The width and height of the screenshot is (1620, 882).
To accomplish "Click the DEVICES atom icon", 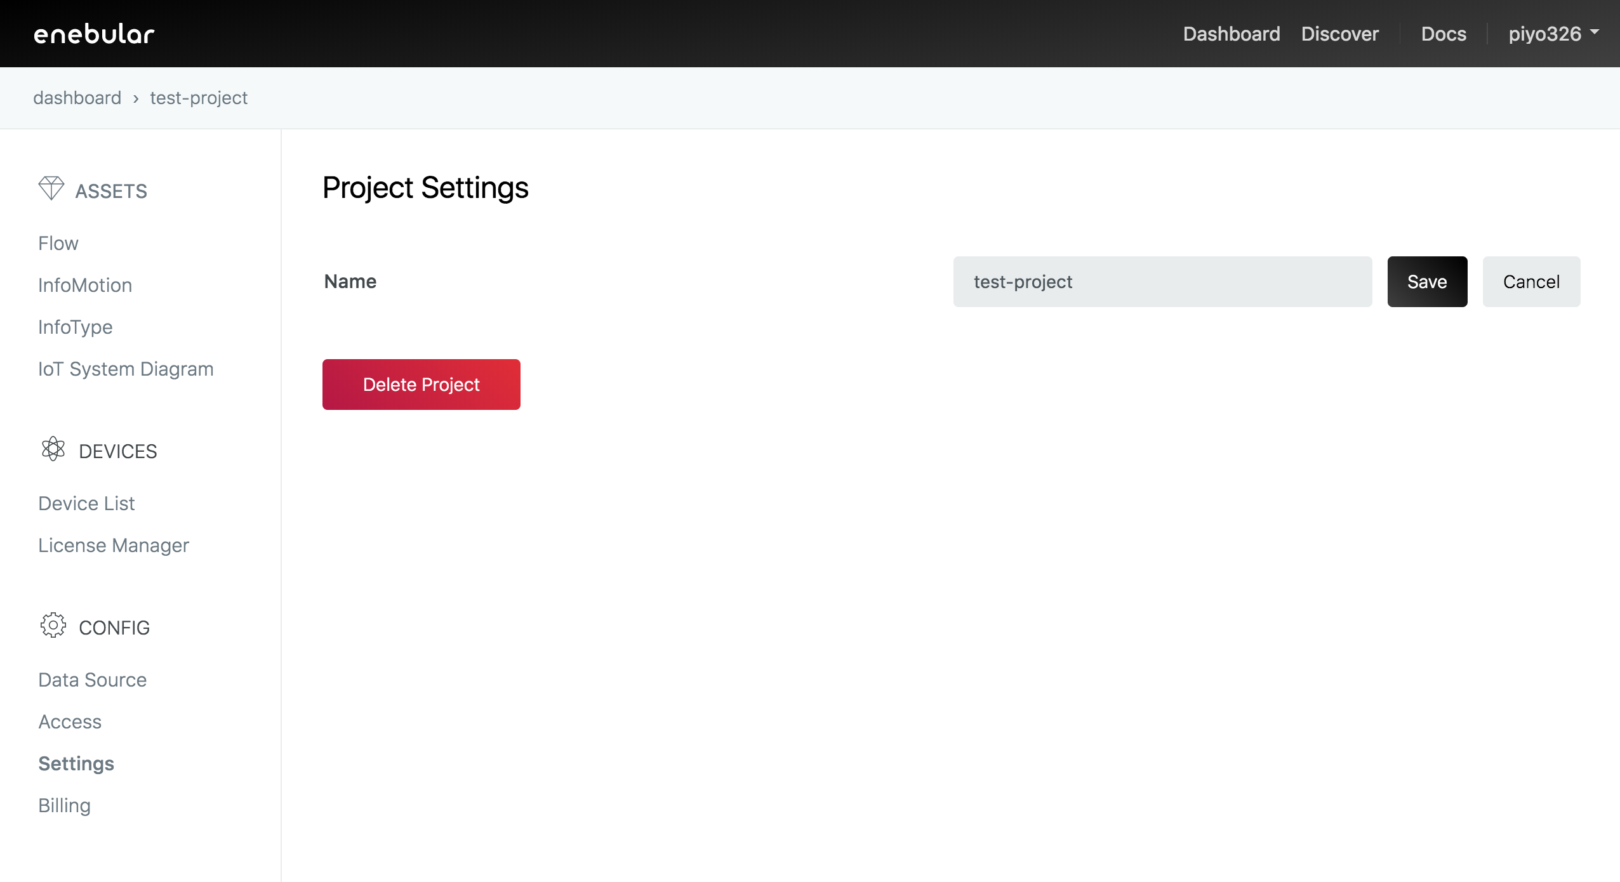I will tap(53, 449).
